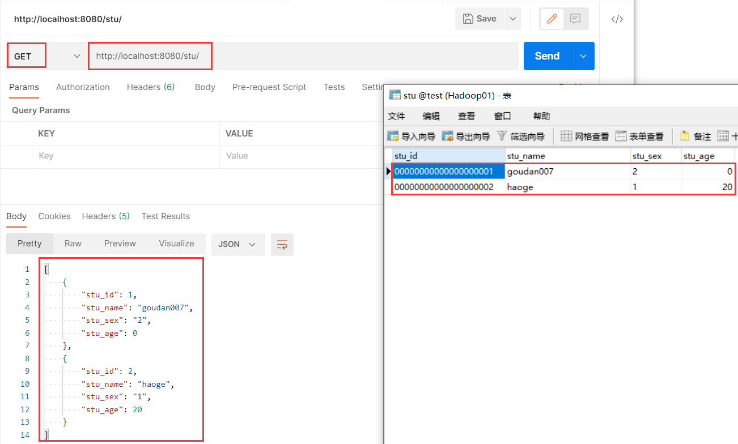Open the JSON format dropdown
The image size is (738, 444).
coord(238,244)
